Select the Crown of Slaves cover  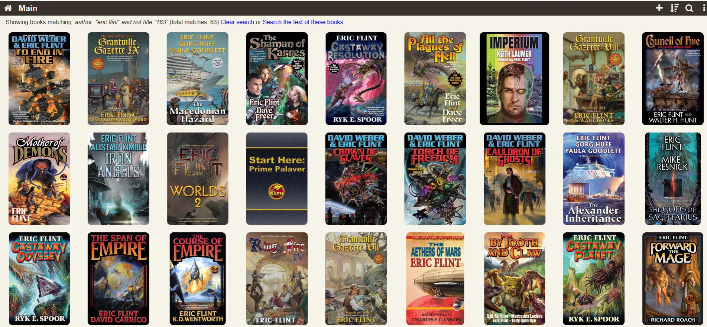(x=356, y=179)
